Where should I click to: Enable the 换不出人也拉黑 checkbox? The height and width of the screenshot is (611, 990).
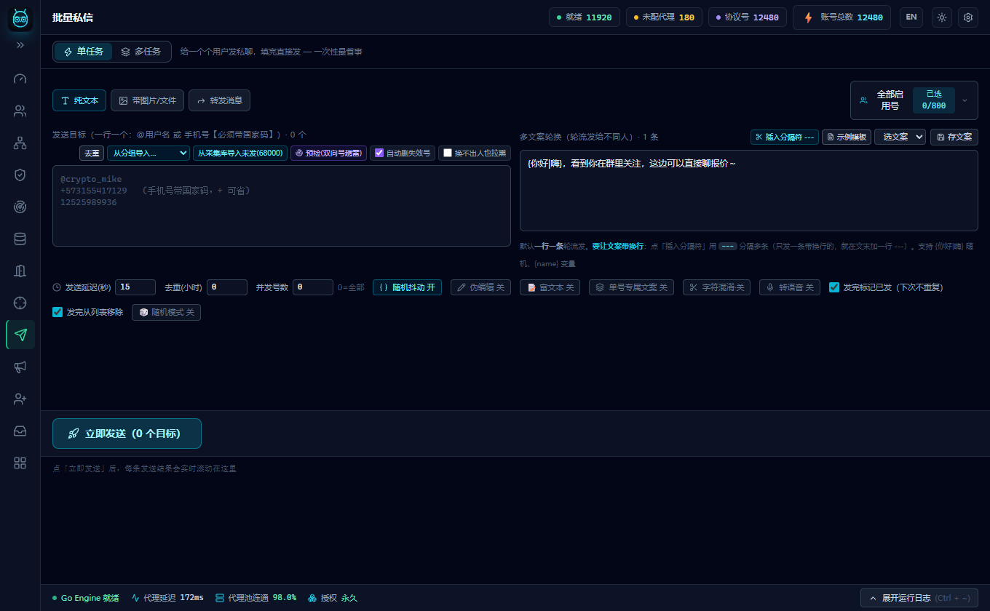(x=448, y=153)
